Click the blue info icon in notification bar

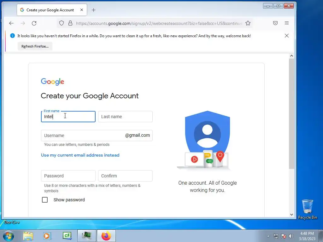(x=12, y=36)
